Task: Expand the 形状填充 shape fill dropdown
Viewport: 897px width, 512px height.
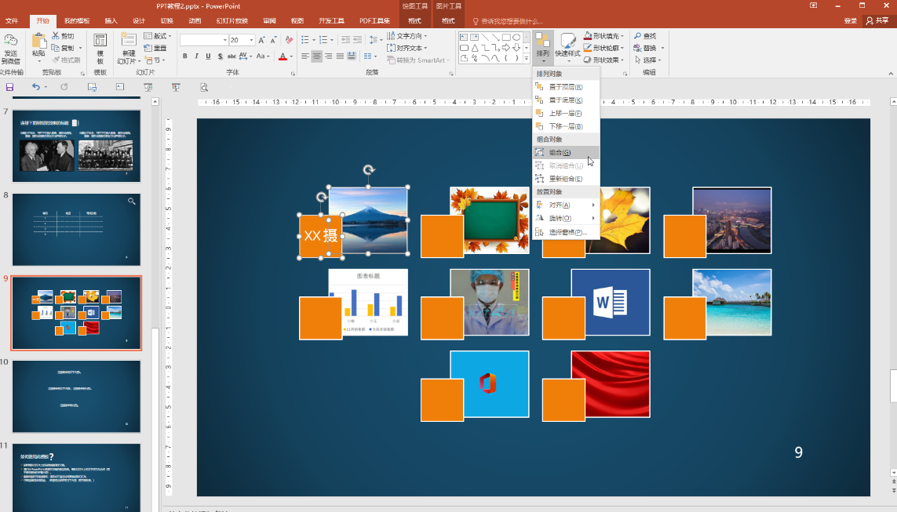Action: click(623, 36)
